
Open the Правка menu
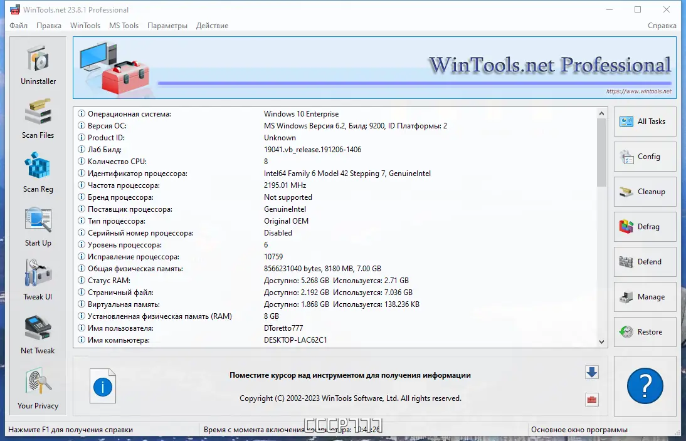pyautogui.click(x=48, y=25)
